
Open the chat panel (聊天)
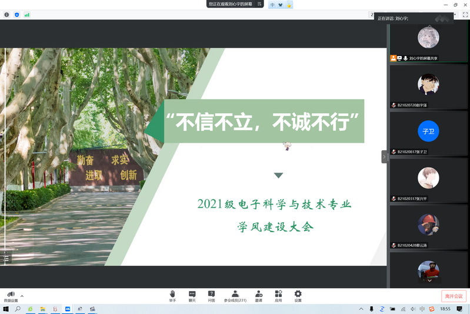coord(192,295)
